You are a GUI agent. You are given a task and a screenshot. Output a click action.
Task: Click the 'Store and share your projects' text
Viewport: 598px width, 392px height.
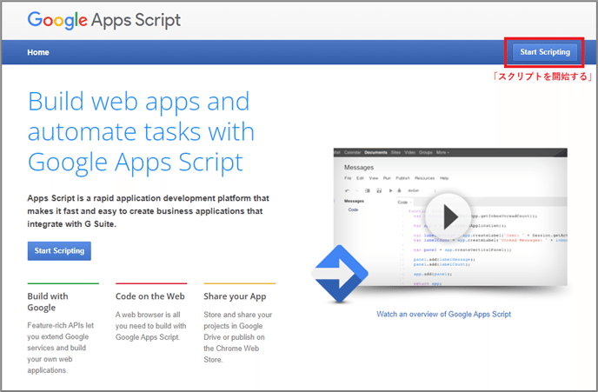tap(237, 337)
